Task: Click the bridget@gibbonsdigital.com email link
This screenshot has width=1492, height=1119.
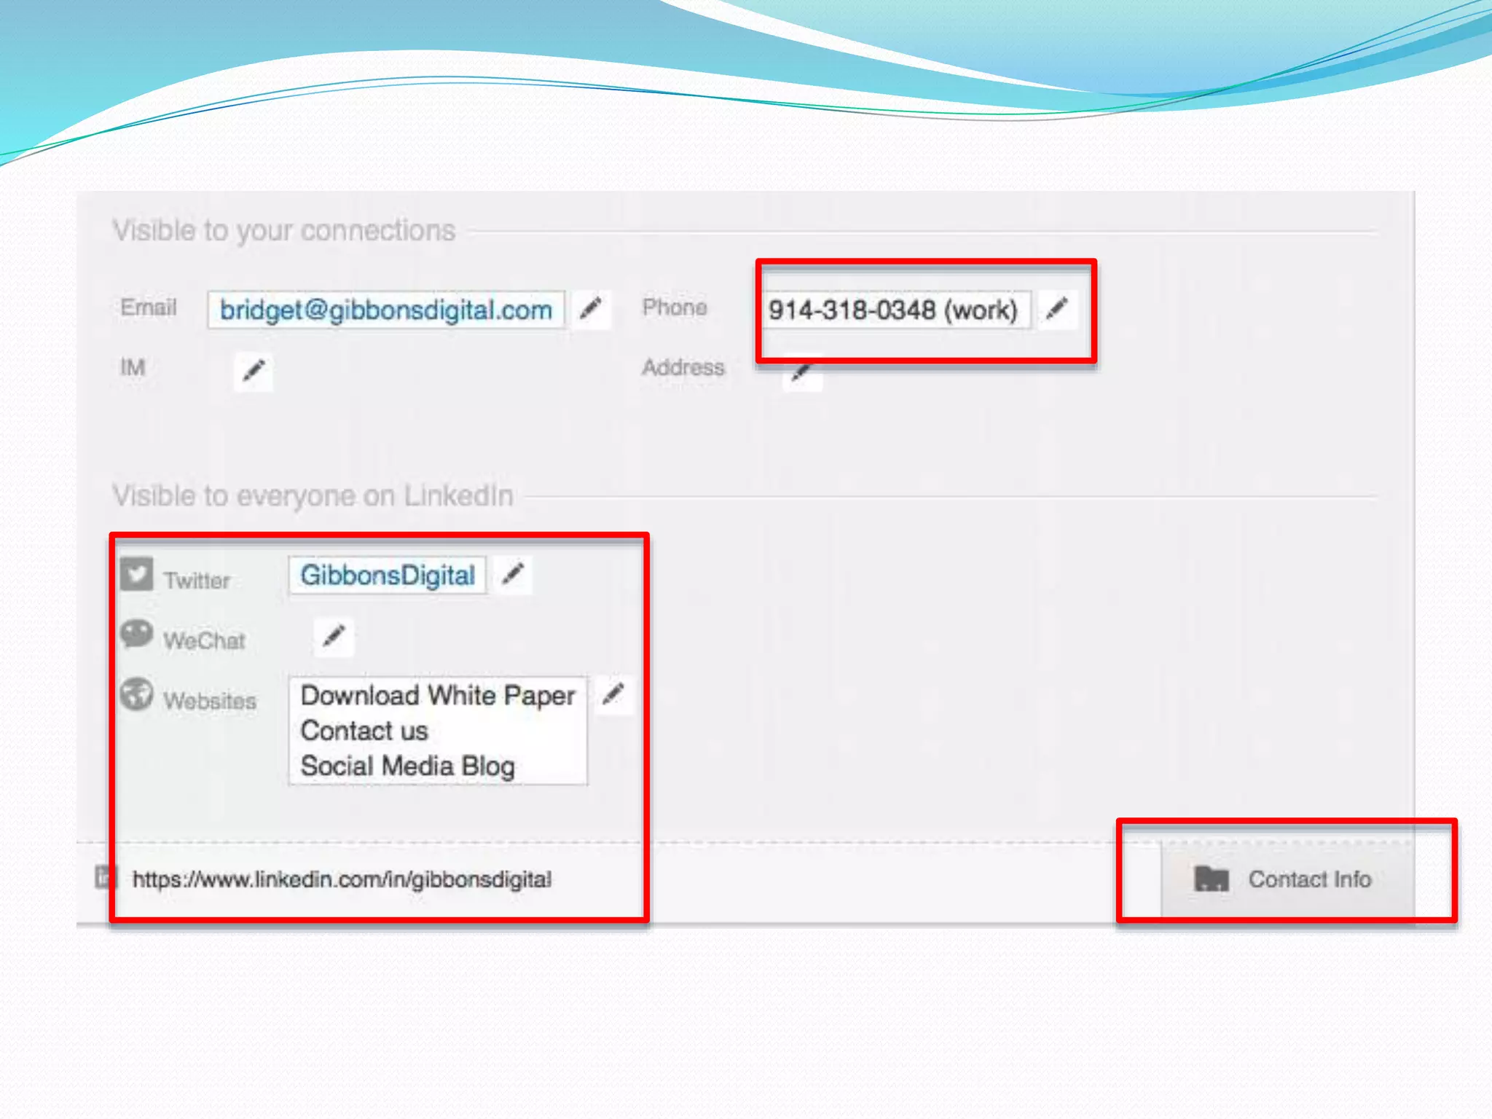Action: (x=385, y=310)
